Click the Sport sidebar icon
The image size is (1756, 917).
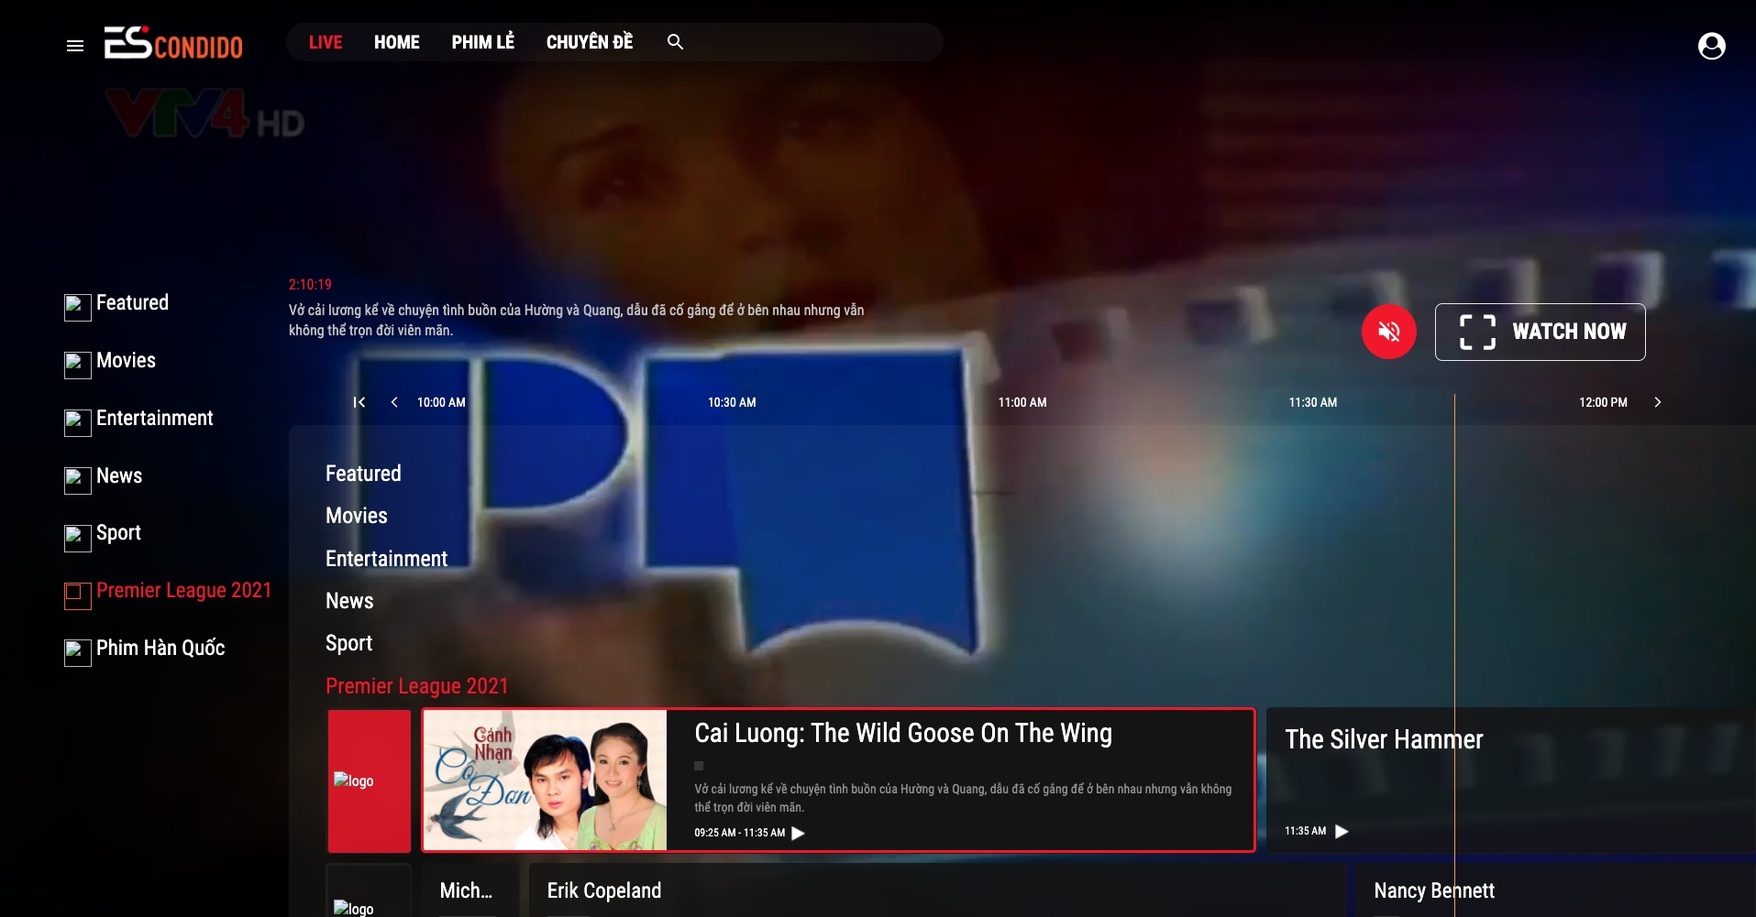[x=77, y=539]
